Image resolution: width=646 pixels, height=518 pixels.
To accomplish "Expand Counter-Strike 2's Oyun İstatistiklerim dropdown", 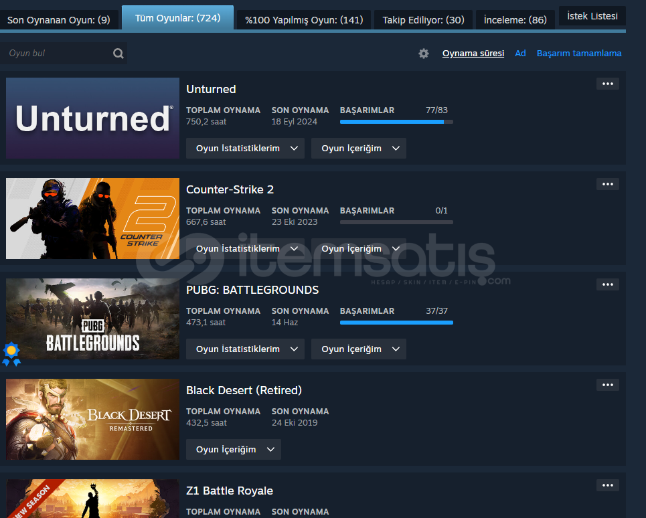I will click(x=245, y=249).
